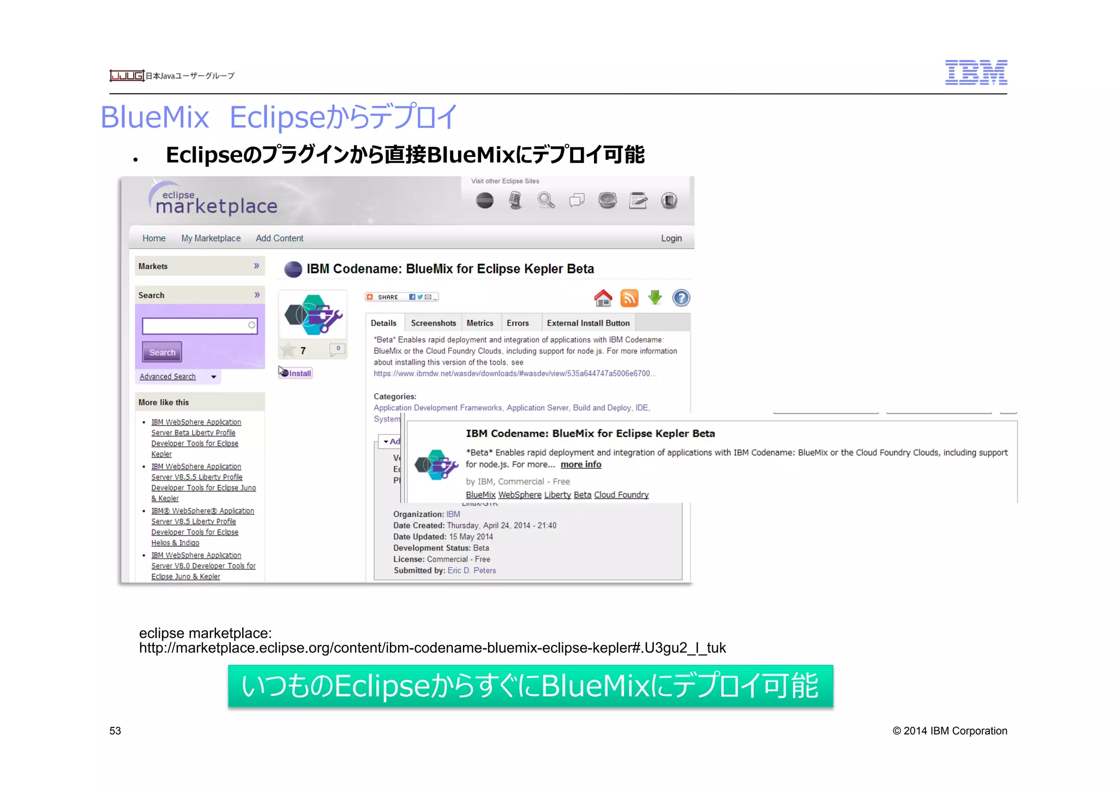Click the more info link
The width and height of the screenshot is (1117, 789).
tap(581, 465)
